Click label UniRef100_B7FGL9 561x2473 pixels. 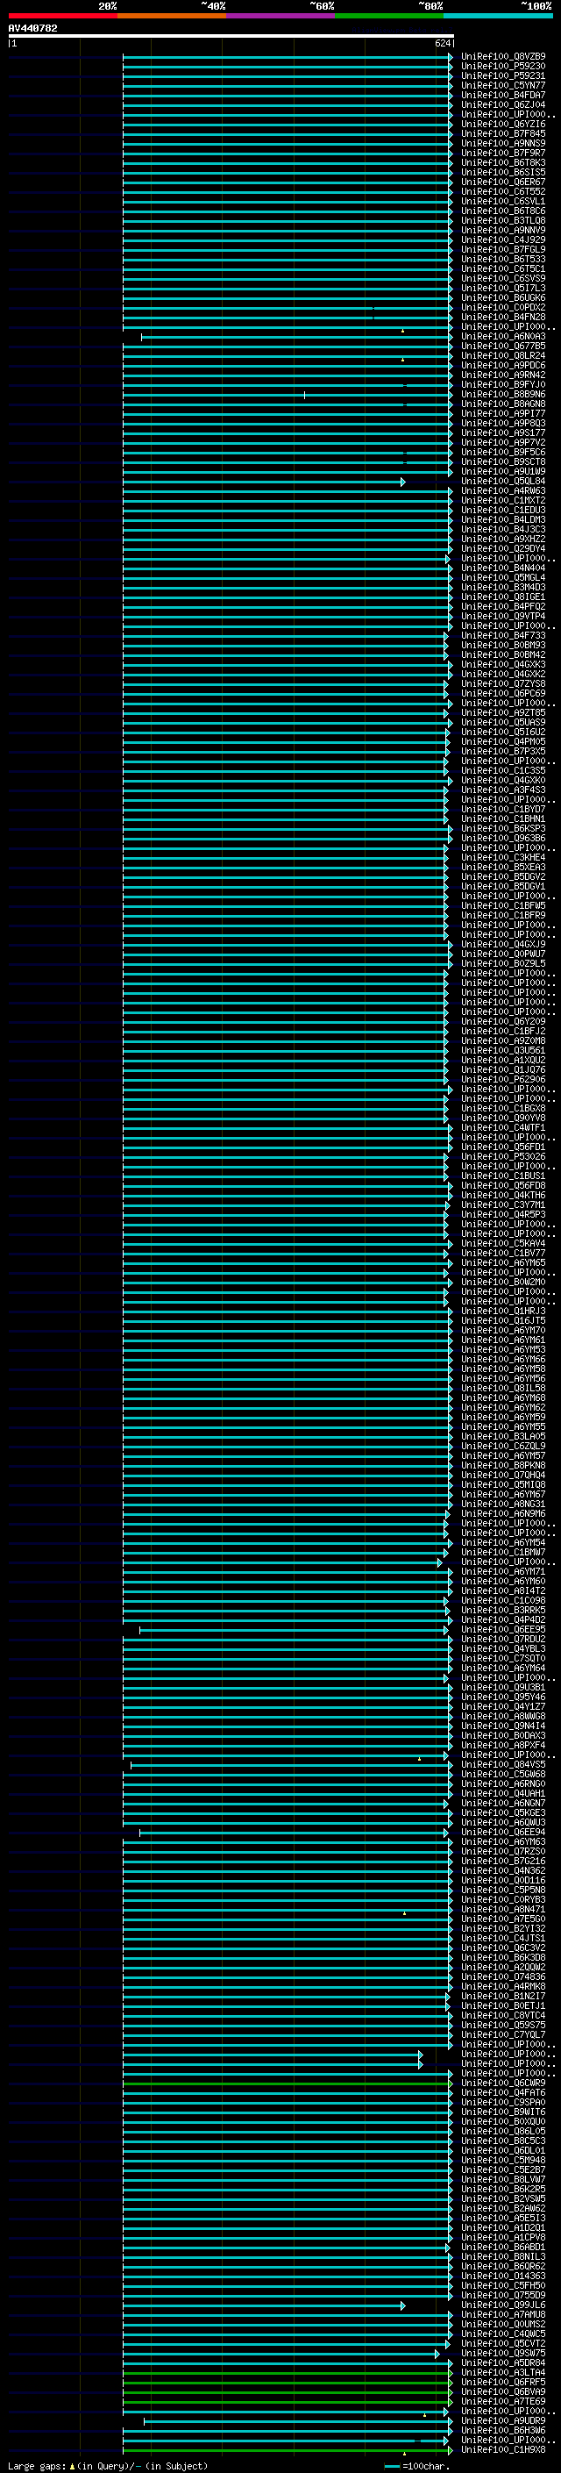pos(503,250)
